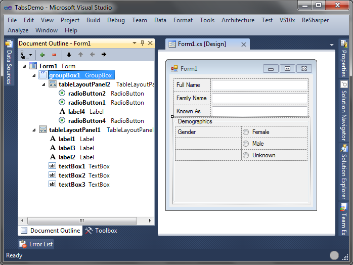
Task: Click the red minus icon in Document Outline
Action: coord(54,55)
